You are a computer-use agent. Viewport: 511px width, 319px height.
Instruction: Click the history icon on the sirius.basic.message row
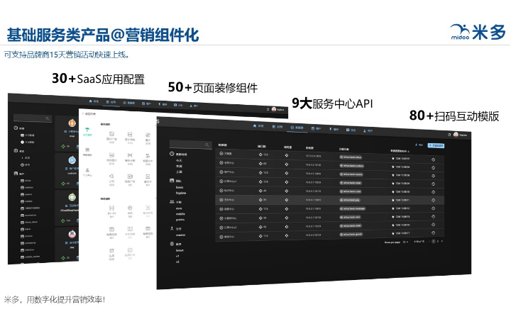point(434,208)
